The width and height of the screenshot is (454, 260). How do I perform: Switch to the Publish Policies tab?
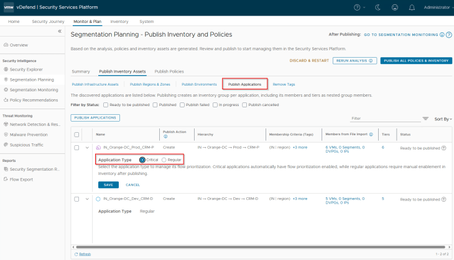169,71
